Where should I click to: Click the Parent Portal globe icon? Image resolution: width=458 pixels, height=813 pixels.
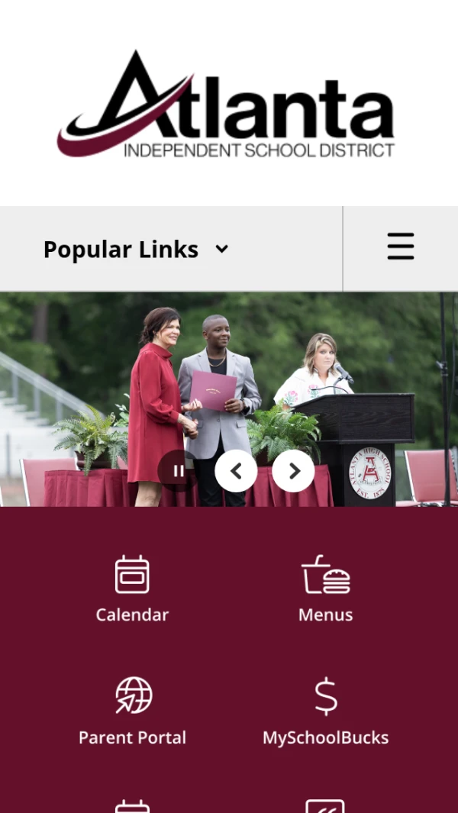134,695
